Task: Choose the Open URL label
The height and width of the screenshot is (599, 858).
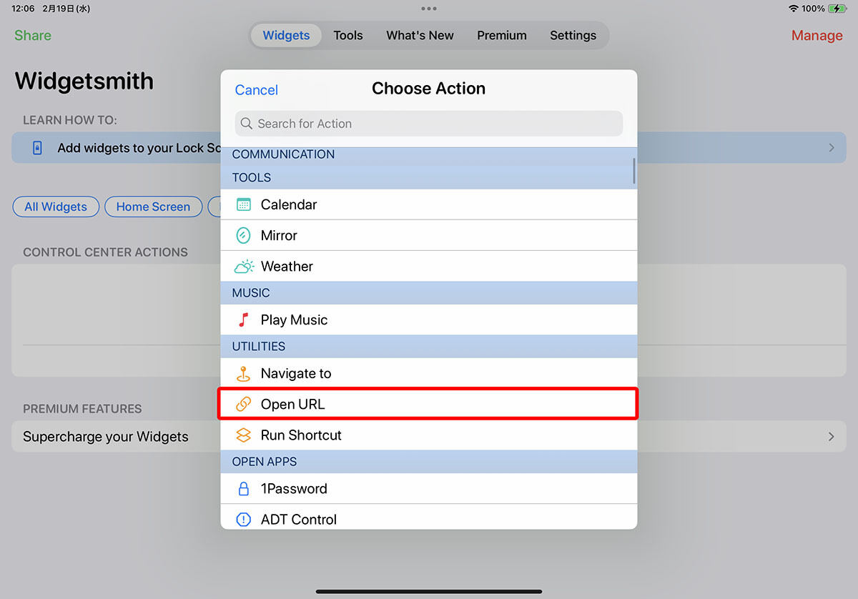Action: [292, 405]
